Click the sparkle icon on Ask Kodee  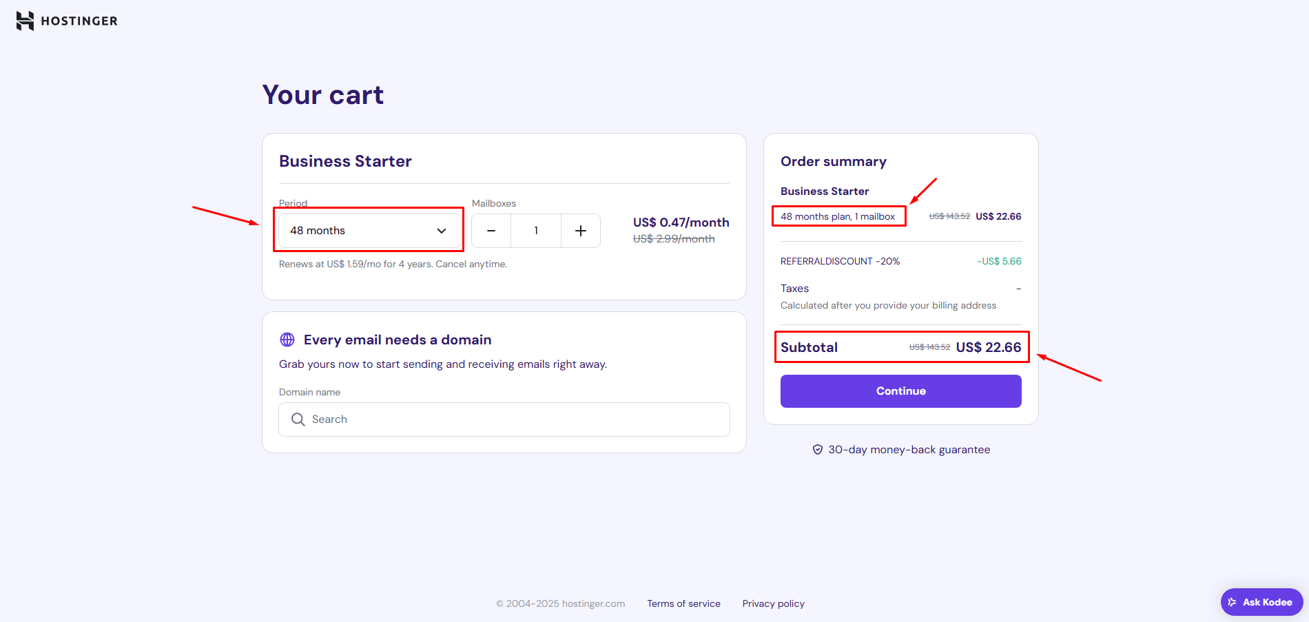point(1233,602)
